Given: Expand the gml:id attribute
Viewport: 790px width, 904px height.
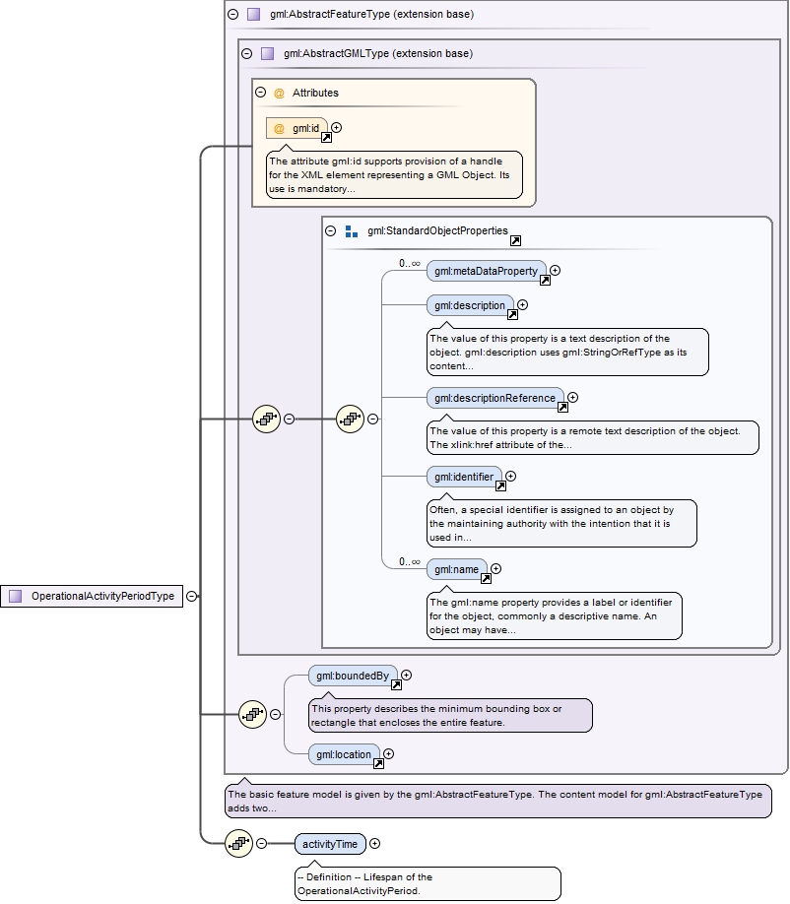Looking at the screenshot, I should point(336,127).
